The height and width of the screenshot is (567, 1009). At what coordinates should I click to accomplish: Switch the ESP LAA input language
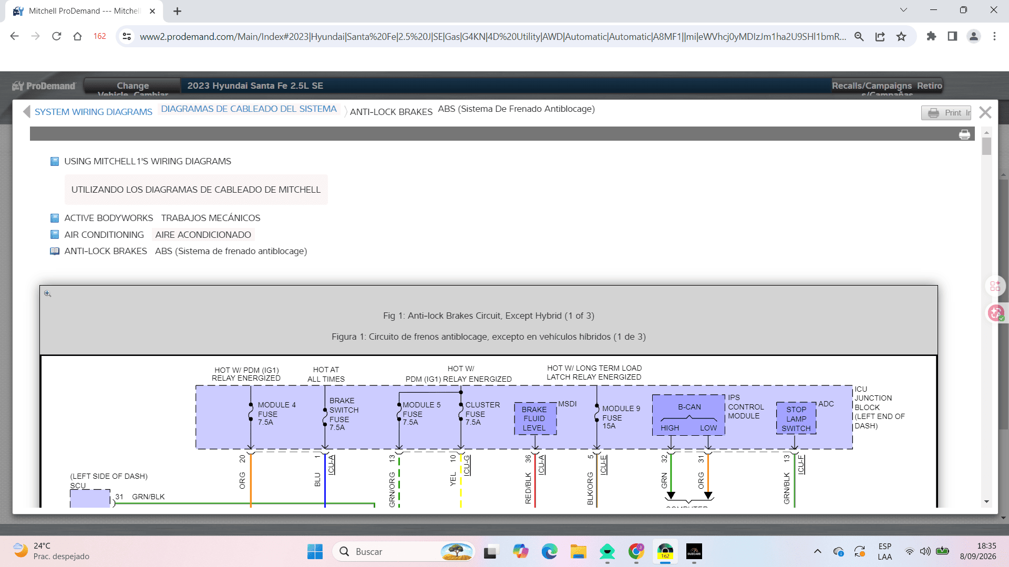click(884, 551)
